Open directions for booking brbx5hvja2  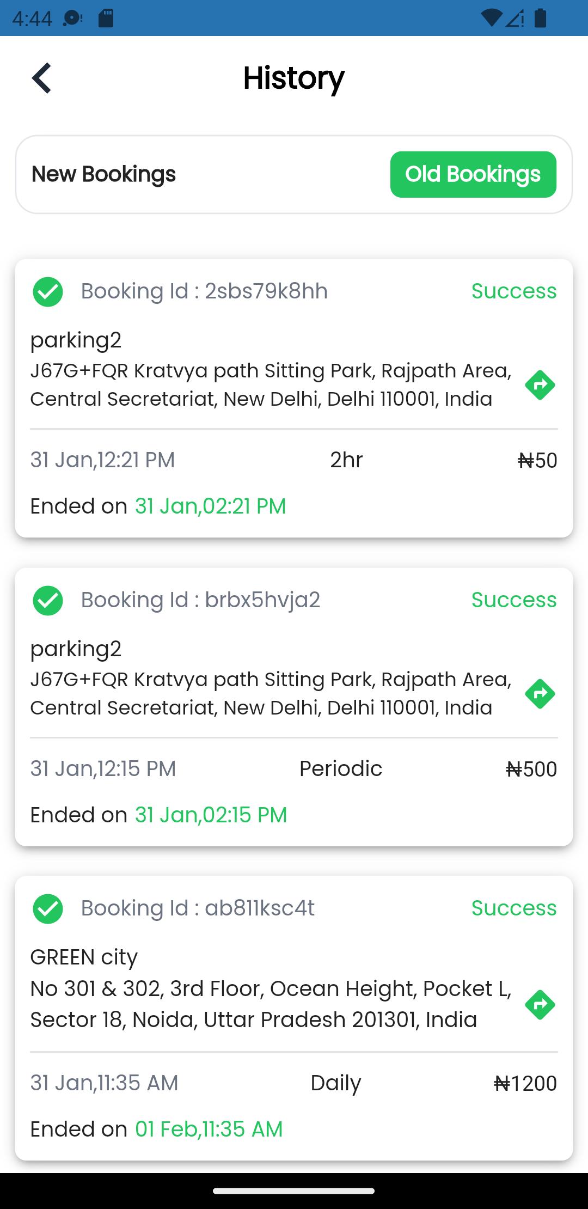540,694
